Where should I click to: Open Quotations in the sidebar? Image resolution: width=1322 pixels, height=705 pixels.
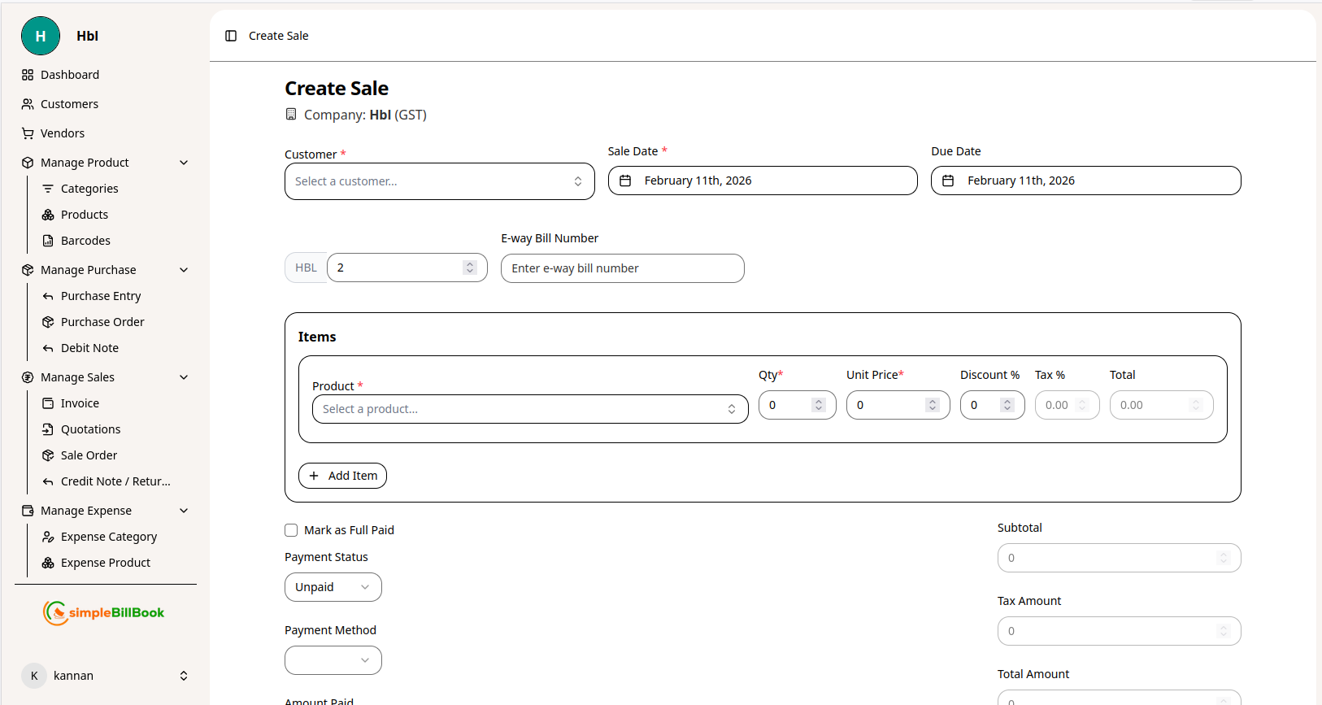[x=90, y=429]
